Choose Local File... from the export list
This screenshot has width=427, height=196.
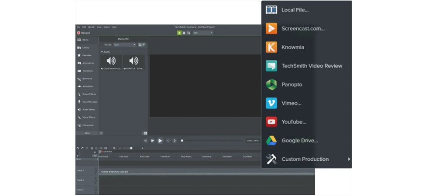pos(307,10)
